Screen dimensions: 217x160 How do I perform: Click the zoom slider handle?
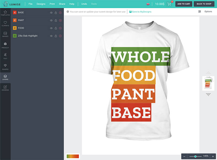[195, 156]
